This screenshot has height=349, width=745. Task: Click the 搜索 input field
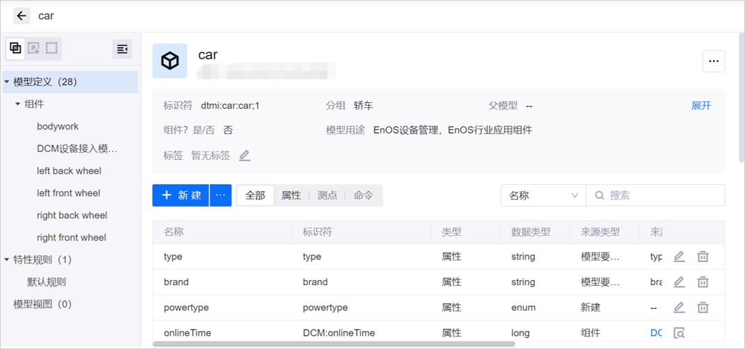point(660,195)
